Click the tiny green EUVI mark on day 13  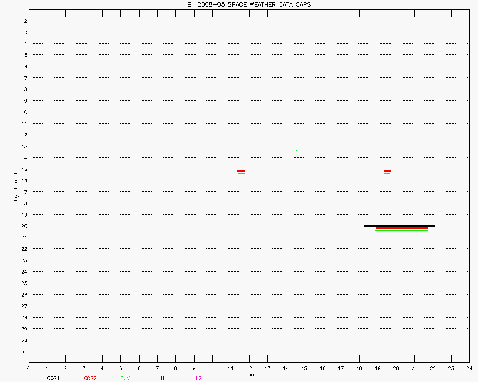[x=297, y=150]
